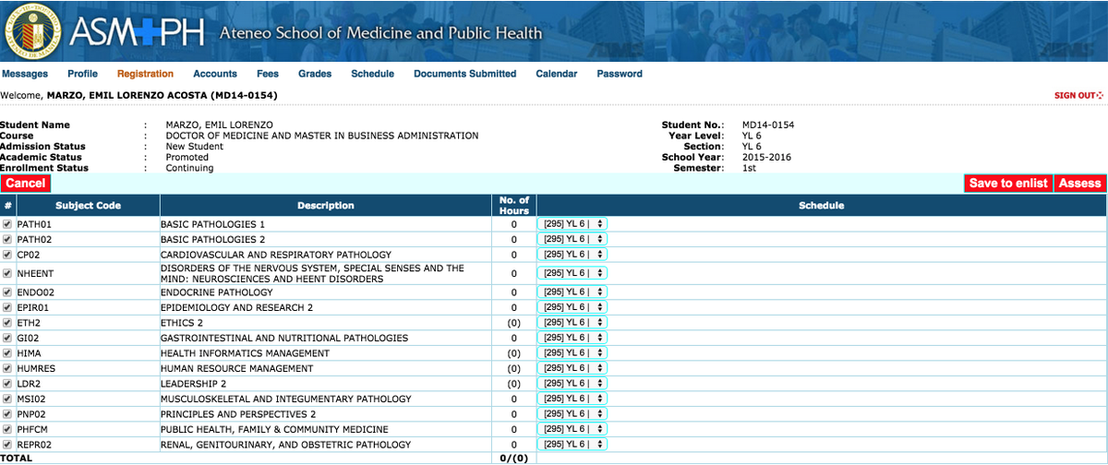Open schedule dropdown for Human Resource Management

coord(572,368)
